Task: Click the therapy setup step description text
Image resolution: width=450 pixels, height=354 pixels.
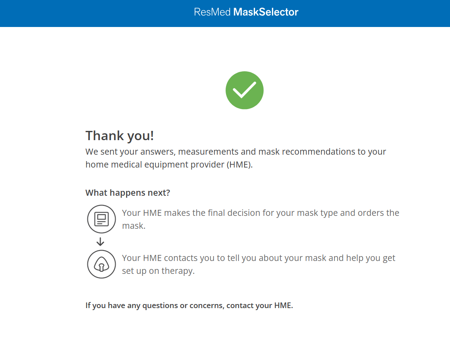Action: [x=258, y=264]
